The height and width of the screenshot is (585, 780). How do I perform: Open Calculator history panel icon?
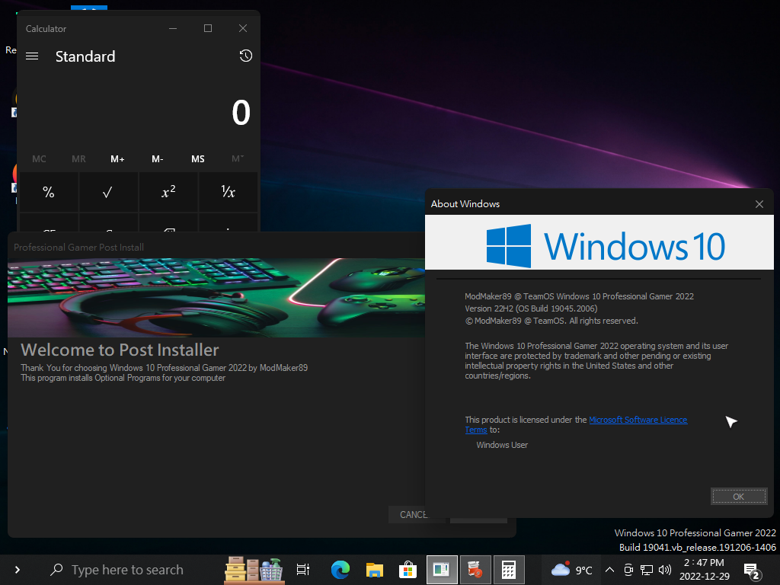(x=246, y=56)
